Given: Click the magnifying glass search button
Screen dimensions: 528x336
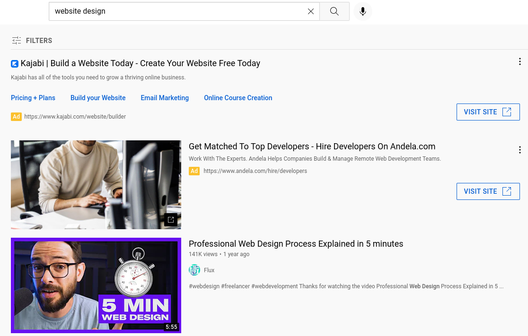Looking at the screenshot, I should 334,11.
